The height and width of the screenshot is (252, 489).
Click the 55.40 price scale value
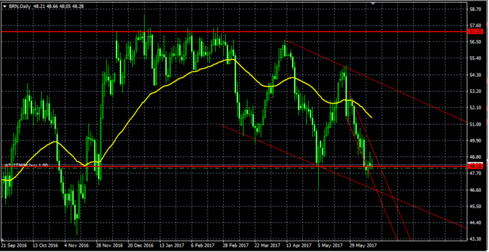(476, 59)
